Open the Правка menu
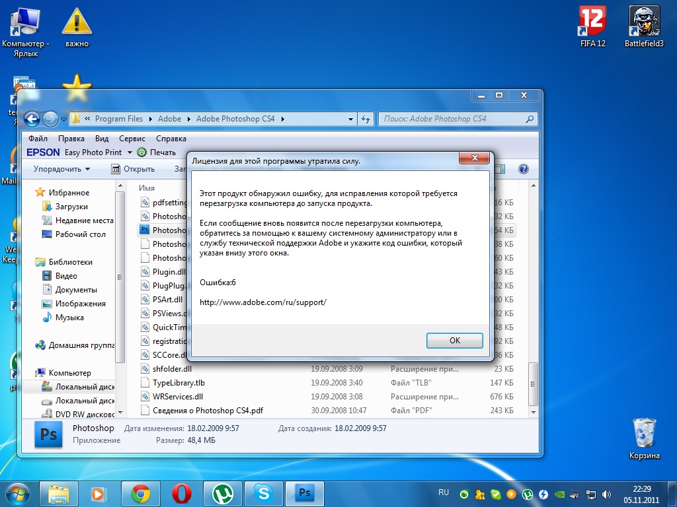The image size is (677, 507). [x=71, y=139]
